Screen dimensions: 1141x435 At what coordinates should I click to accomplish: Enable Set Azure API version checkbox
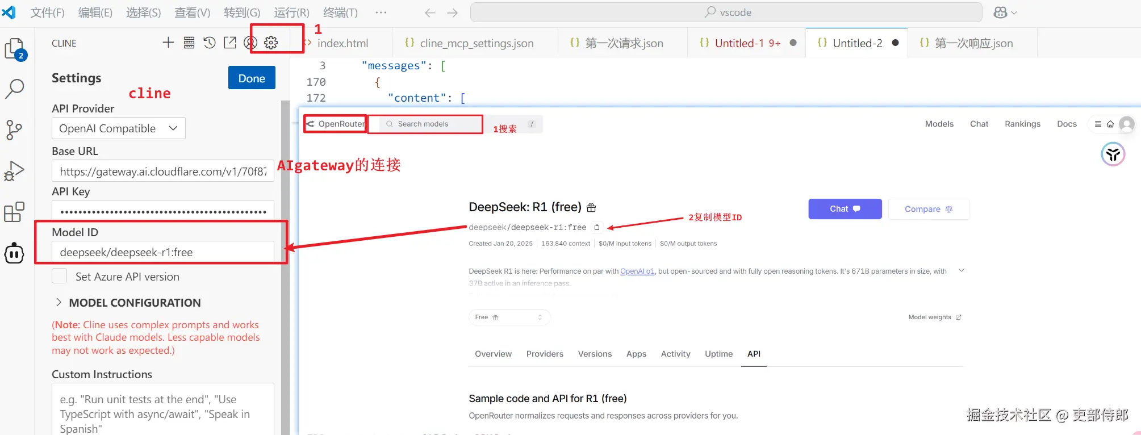(x=59, y=276)
